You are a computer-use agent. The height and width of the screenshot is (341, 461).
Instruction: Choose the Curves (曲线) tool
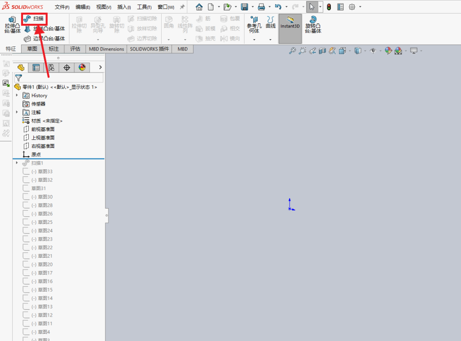(x=271, y=23)
